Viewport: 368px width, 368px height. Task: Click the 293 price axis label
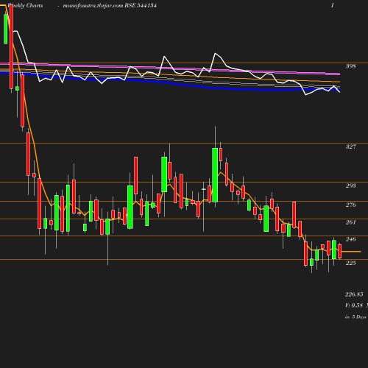[350, 185]
